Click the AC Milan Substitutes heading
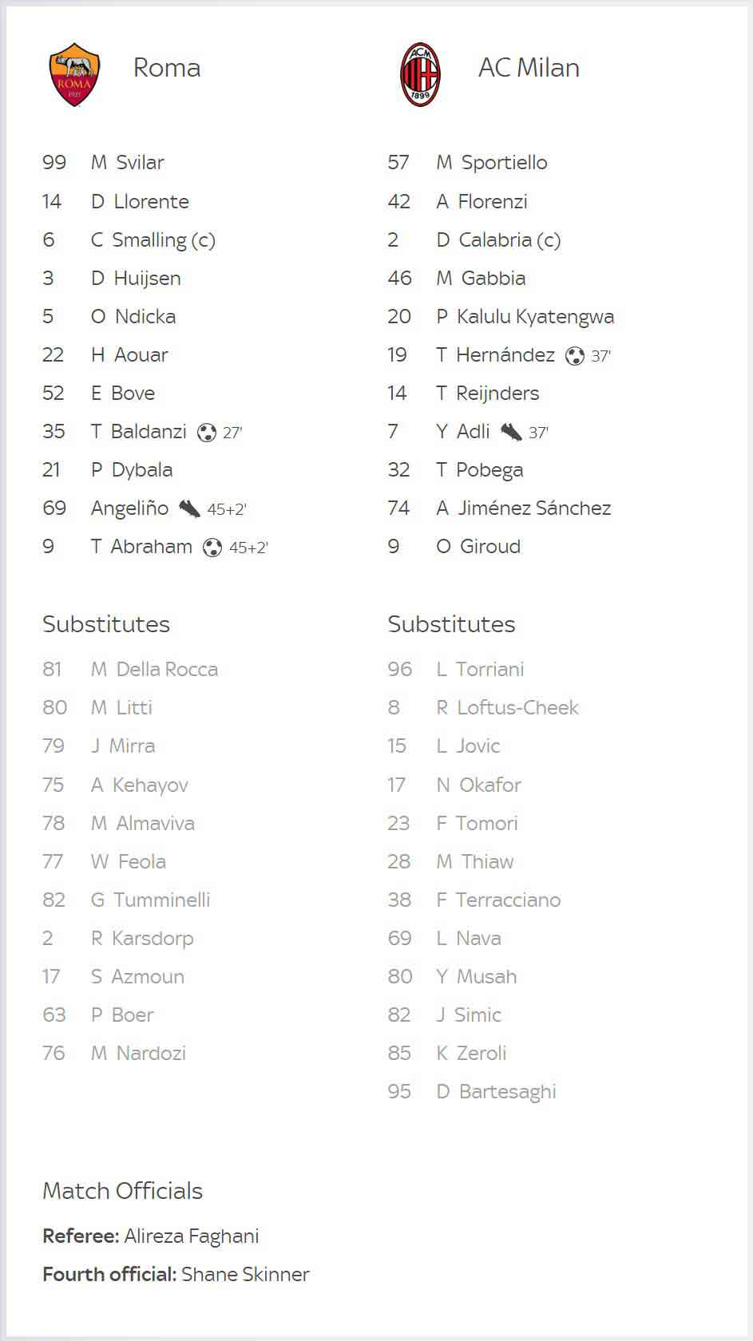The width and height of the screenshot is (753, 1341). click(x=452, y=624)
